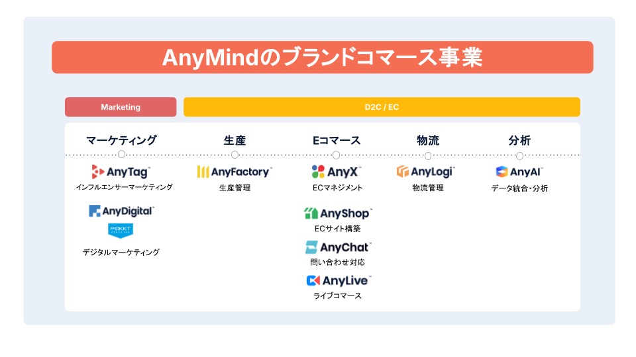Image resolution: width=636 pixels, height=357 pixels.
Task: Click the ライブコマース label text
Action: [x=338, y=296]
